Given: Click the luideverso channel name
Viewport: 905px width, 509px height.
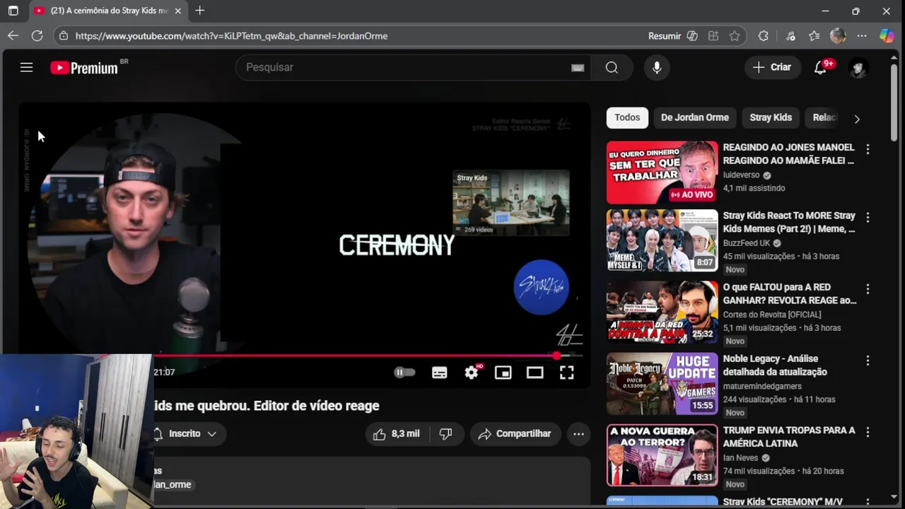Looking at the screenshot, I should pyautogui.click(x=741, y=175).
